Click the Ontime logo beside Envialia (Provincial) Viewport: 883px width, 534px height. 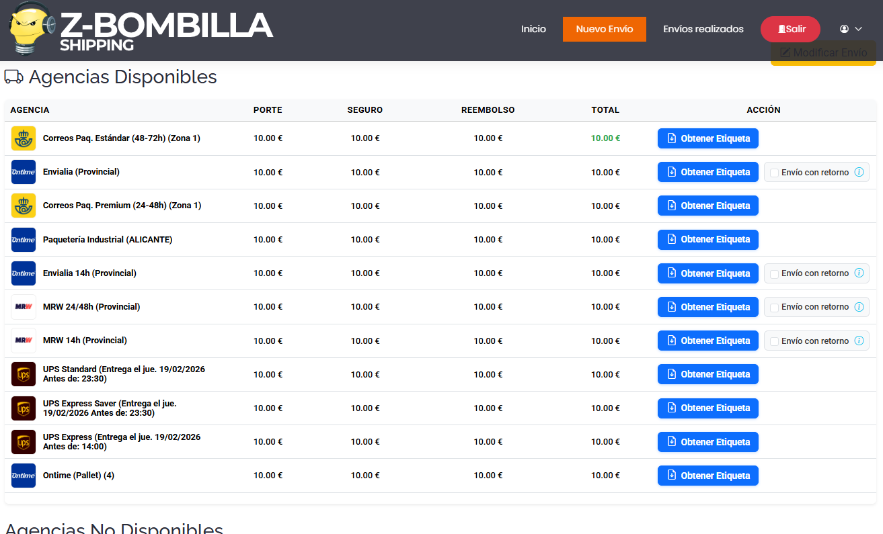click(24, 172)
